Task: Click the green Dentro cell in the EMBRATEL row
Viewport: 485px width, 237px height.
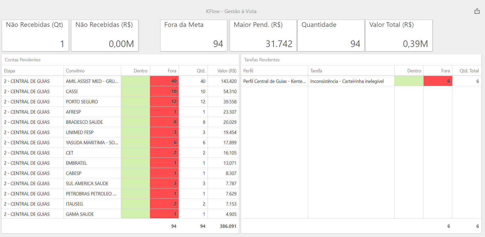Action: [x=135, y=163]
